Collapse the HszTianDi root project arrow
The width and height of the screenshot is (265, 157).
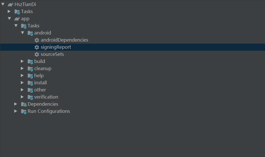click(3, 4)
